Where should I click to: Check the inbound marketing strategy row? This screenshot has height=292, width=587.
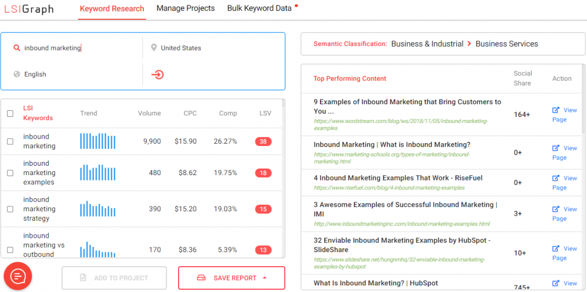(x=10, y=209)
